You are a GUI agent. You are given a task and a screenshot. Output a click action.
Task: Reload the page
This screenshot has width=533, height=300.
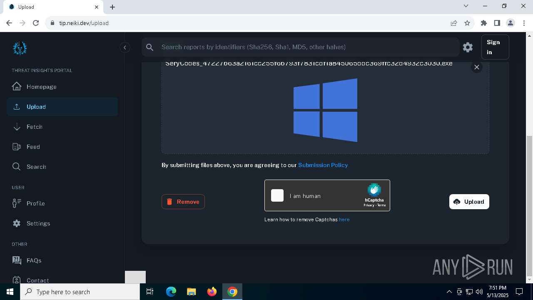[36, 23]
